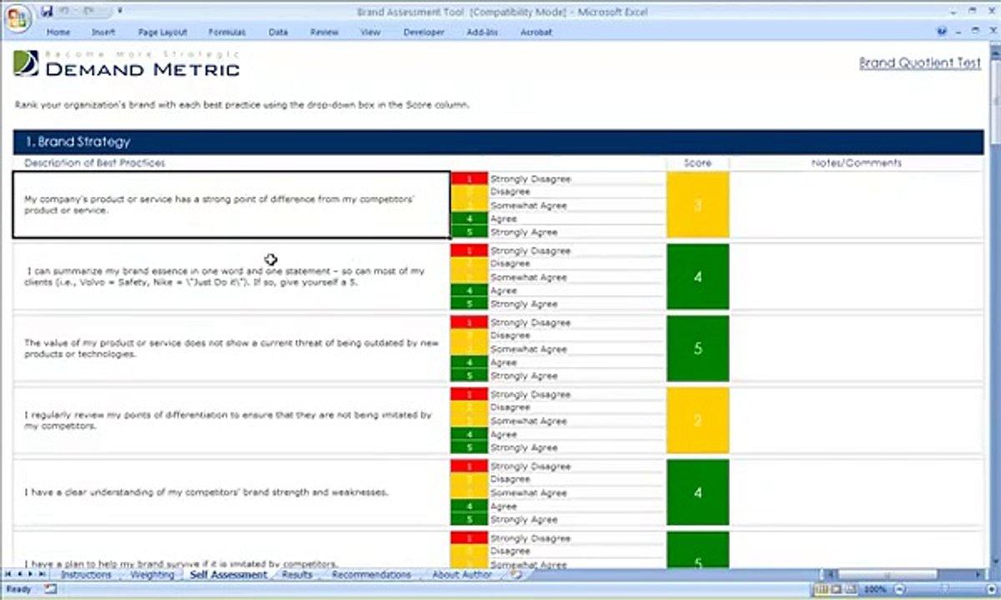Click the previous-sheet tab navigation arrow
Viewport: 1001px width, 600px height.
click(x=19, y=575)
